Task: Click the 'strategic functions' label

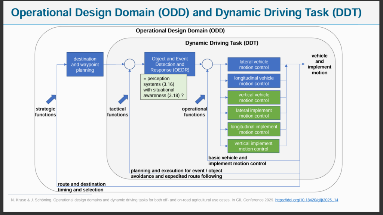Action: tap(45, 112)
